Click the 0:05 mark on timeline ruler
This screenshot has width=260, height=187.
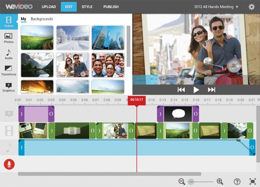tap(73, 100)
